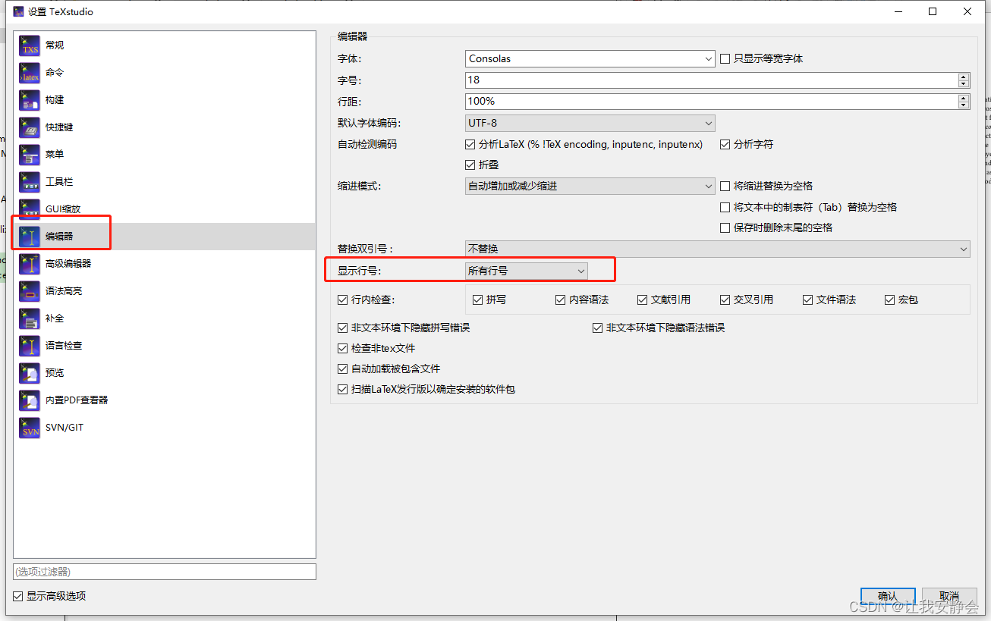
Task: Toggle 非文本环境下隐藏语法错误
Action: 597,328
